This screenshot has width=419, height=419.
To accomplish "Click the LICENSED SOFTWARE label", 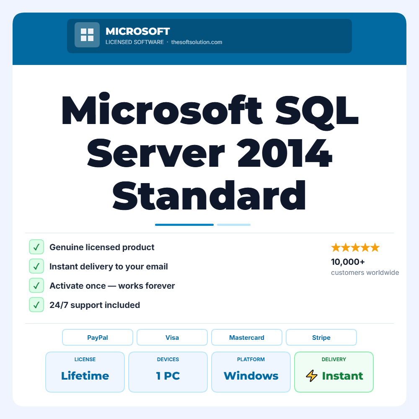I will pos(134,42).
